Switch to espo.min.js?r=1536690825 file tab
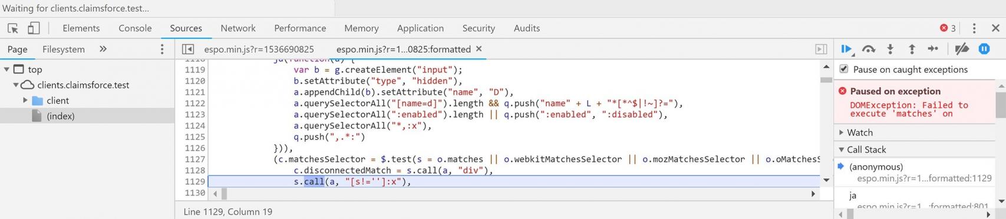The image size is (1006, 219). 259,49
